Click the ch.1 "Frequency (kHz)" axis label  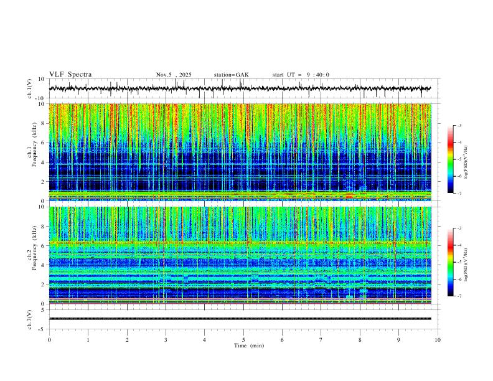coord(35,145)
